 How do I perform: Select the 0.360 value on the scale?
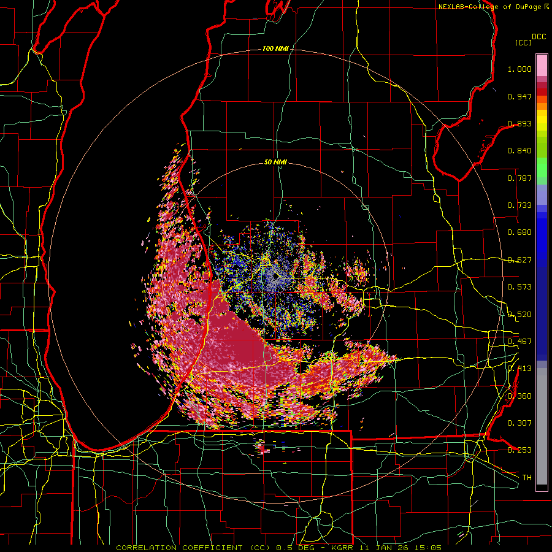click(519, 396)
